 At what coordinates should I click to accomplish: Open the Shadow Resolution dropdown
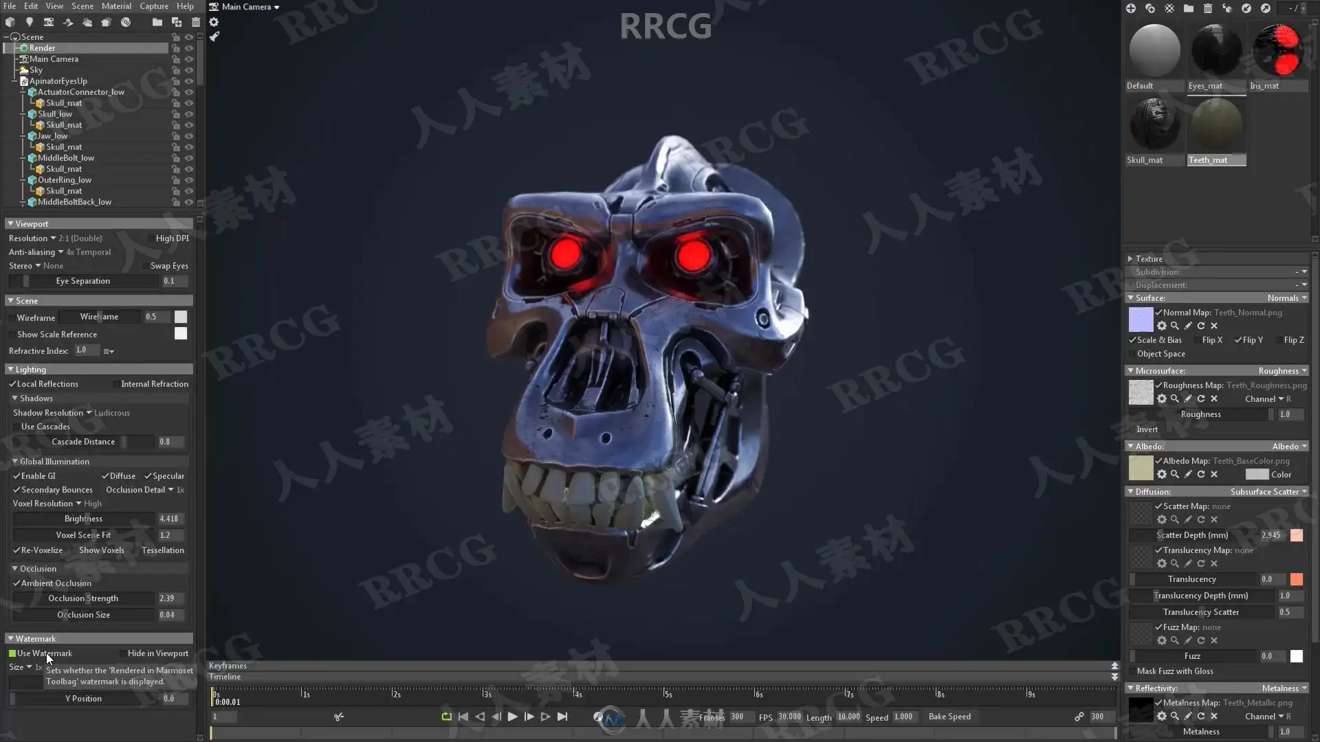(x=89, y=413)
